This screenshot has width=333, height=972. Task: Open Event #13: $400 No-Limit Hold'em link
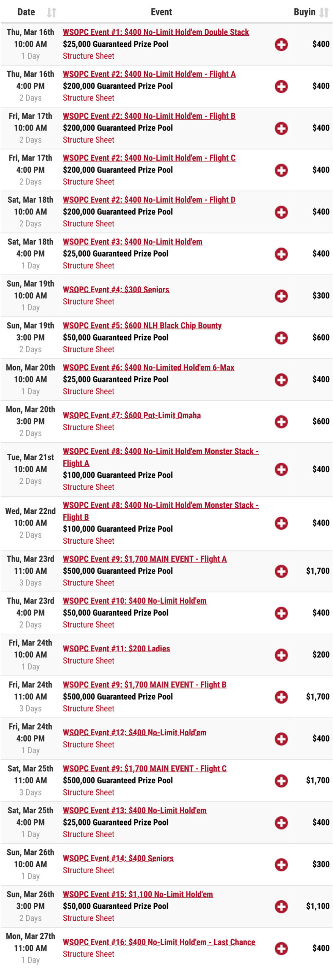pos(135,810)
